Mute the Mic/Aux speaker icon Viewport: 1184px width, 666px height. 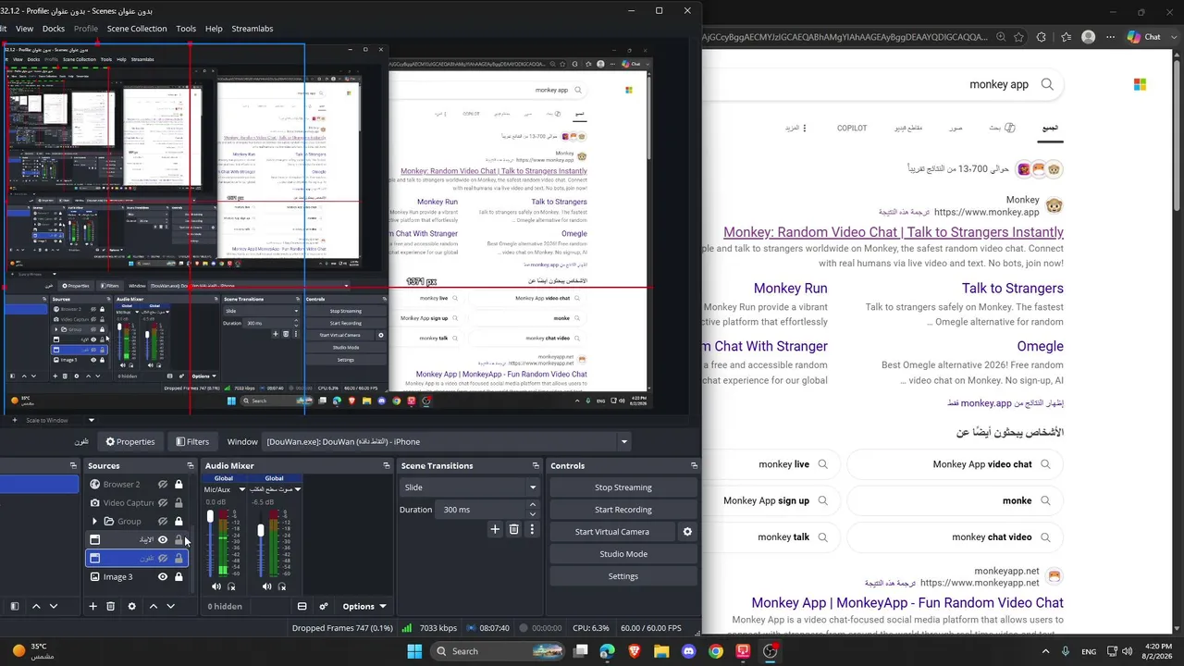(216, 586)
